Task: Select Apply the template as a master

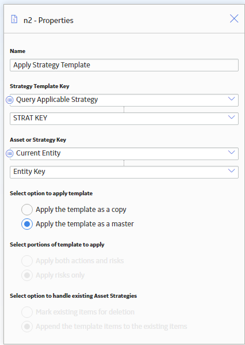Action: [27, 224]
